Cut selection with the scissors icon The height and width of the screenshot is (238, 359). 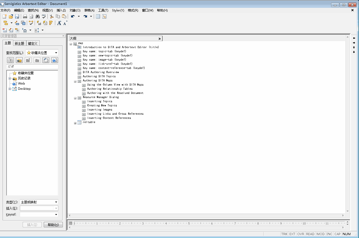click(x=52, y=16)
